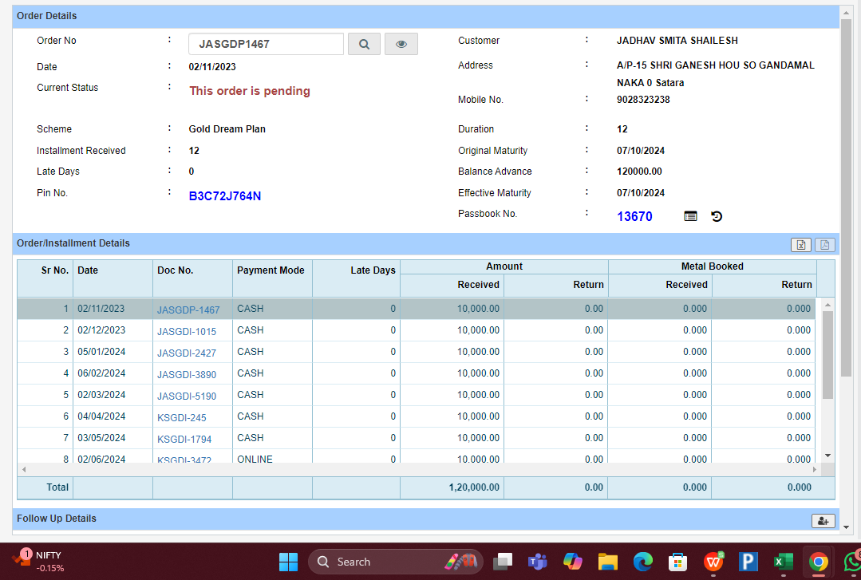Select the row dated 05/01/2024

[x=417, y=352]
